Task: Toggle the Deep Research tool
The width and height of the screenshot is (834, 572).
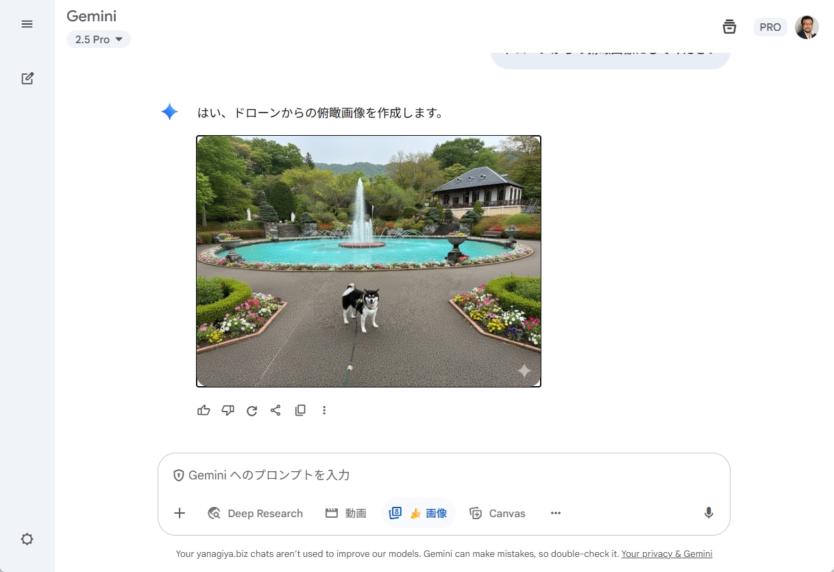Action: (255, 513)
